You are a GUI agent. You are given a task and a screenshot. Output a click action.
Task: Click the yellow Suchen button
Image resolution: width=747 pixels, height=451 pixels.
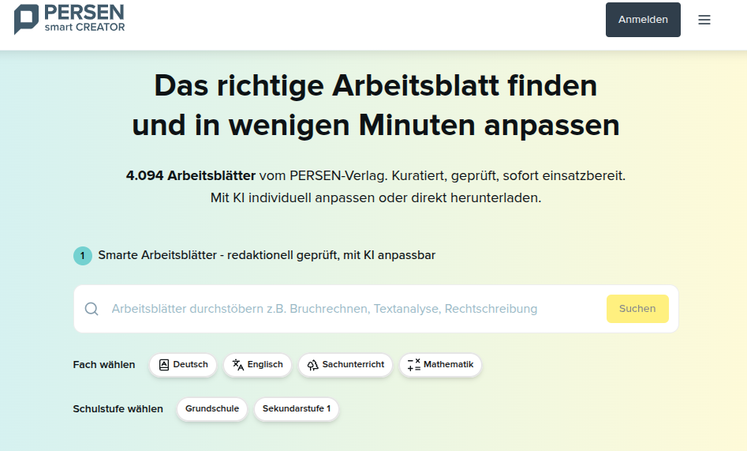pos(637,309)
